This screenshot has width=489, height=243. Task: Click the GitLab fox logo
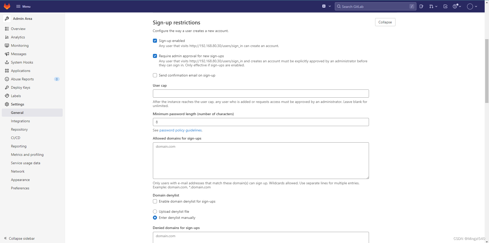pyautogui.click(x=7, y=6)
